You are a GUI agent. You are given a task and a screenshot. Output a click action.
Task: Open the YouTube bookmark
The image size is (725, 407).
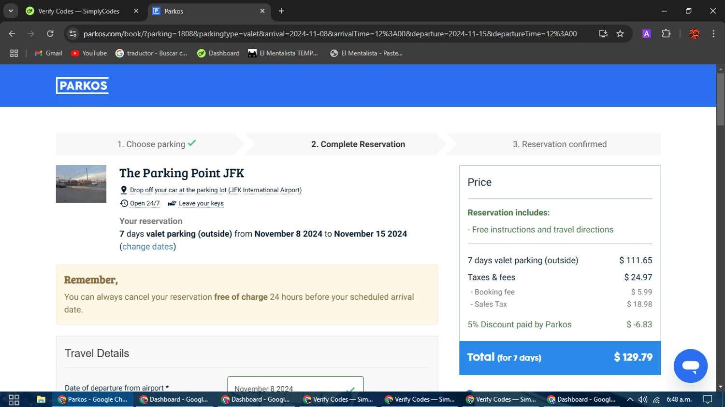pos(89,53)
